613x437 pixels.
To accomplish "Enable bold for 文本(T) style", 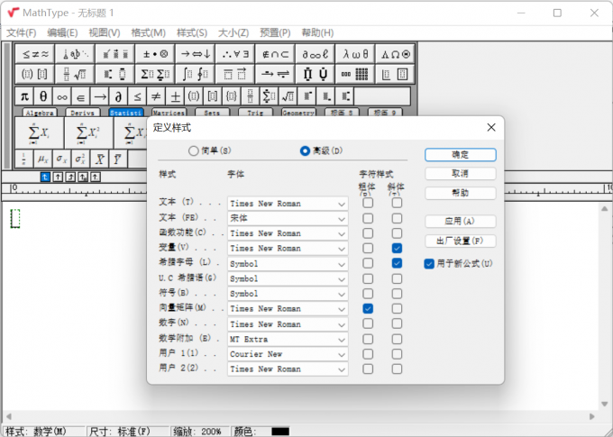I will (x=368, y=203).
